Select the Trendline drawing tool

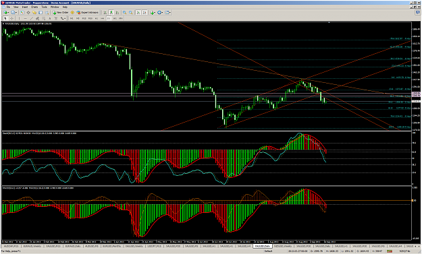pyautogui.click(x=32, y=18)
